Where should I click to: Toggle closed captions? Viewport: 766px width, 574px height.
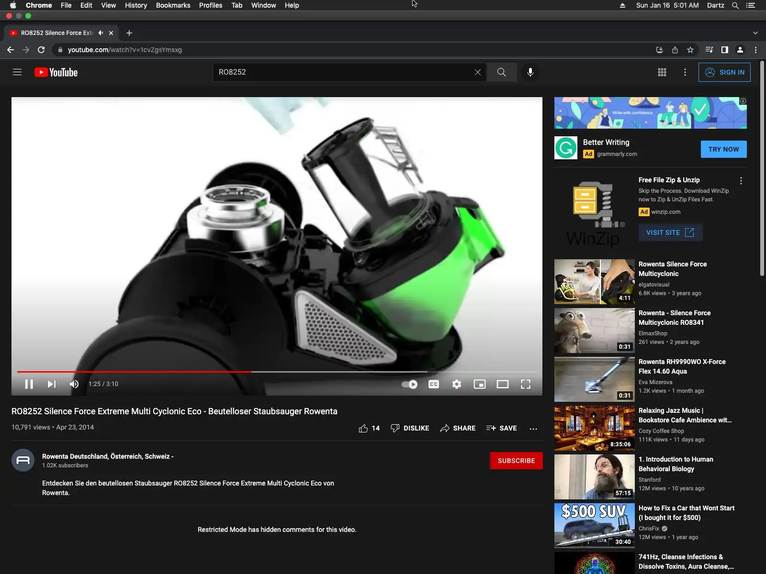434,384
